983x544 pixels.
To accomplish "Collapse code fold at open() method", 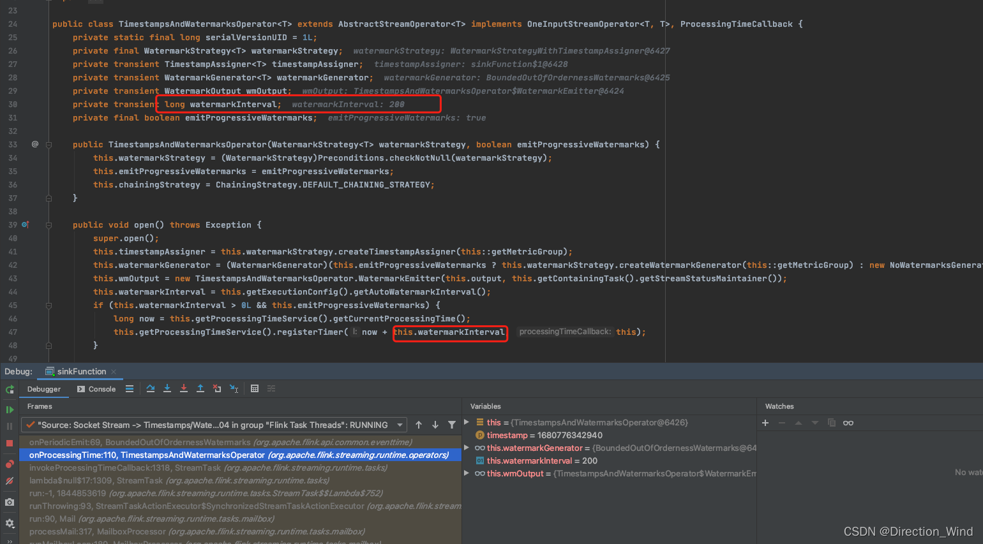I will point(49,225).
